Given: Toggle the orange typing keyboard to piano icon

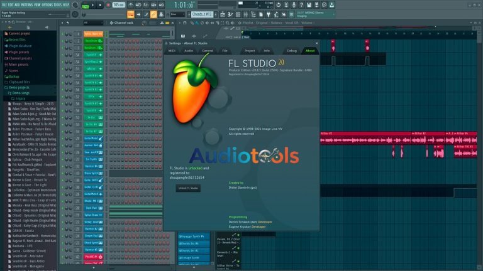Looking at the screenshot, I should (131, 14).
